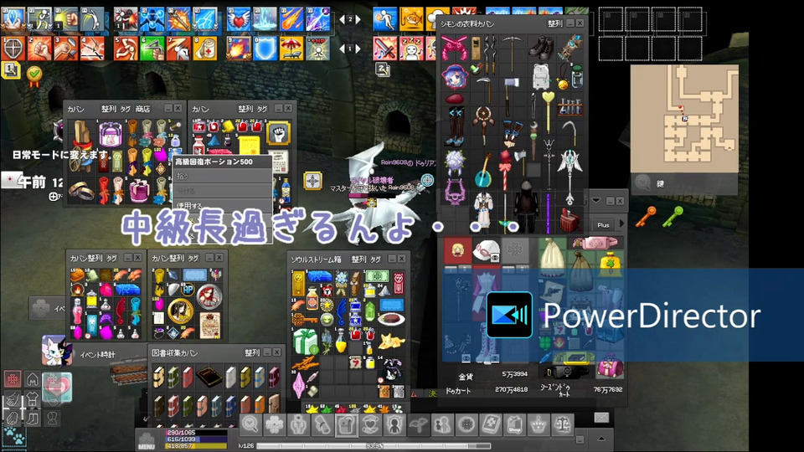The width and height of the screenshot is (804, 452).
Task: Toggle the pink heart arrow button
Action: pos(57,388)
